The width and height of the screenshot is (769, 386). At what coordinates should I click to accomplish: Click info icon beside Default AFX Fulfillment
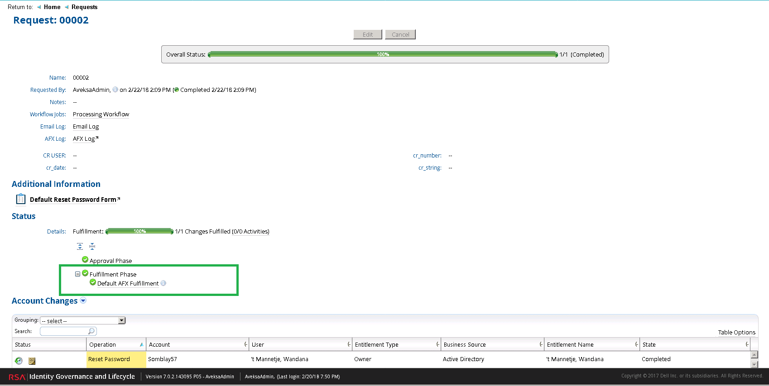[x=163, y=283]
